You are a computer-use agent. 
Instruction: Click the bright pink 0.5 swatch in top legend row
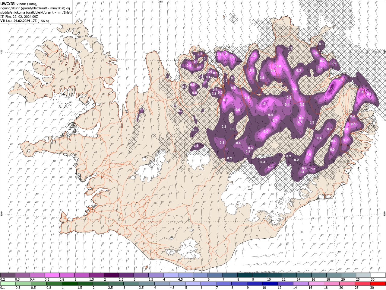tap(52, 275)
